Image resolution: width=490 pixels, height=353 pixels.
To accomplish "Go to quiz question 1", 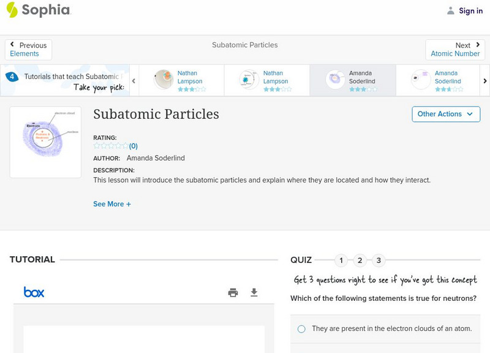I will point(341,260).
